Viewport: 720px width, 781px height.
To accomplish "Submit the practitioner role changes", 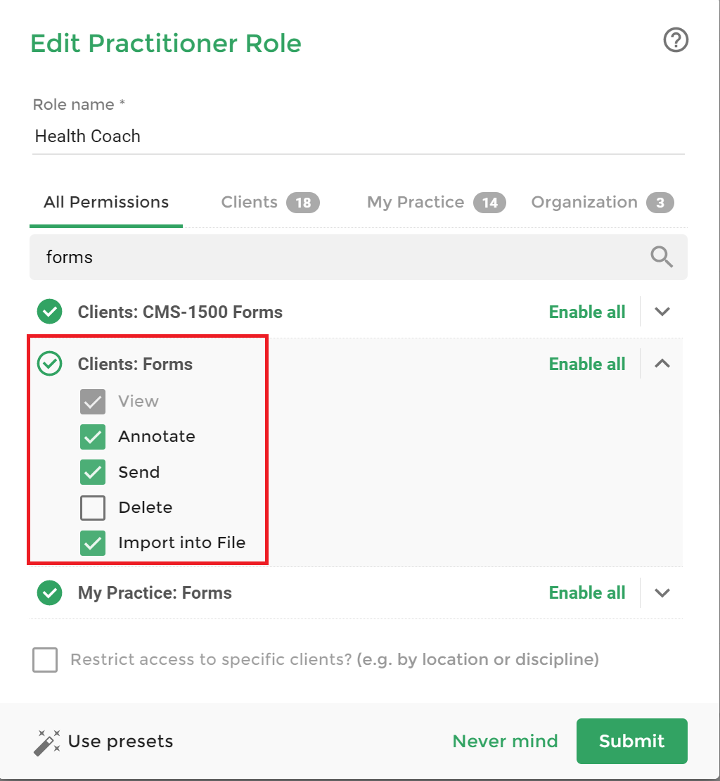I will [632, 741].
